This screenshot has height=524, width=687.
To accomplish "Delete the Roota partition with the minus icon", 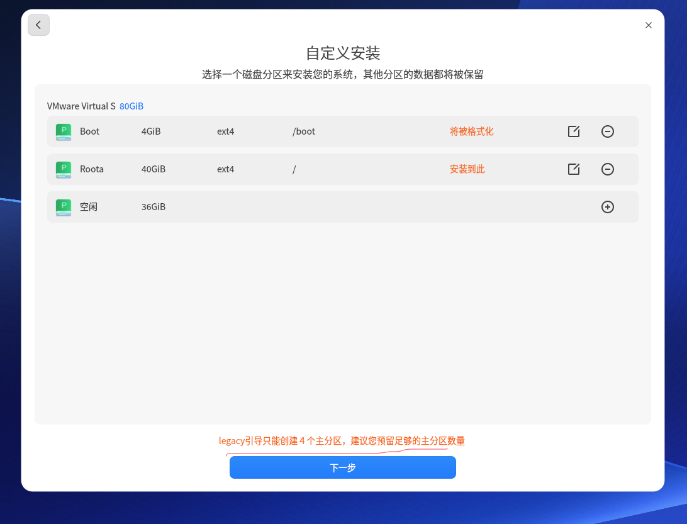I will [x=607, y=169].
